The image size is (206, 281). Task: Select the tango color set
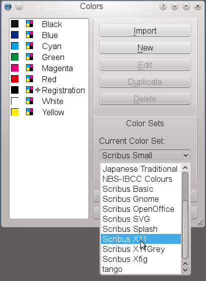(141, 269)
